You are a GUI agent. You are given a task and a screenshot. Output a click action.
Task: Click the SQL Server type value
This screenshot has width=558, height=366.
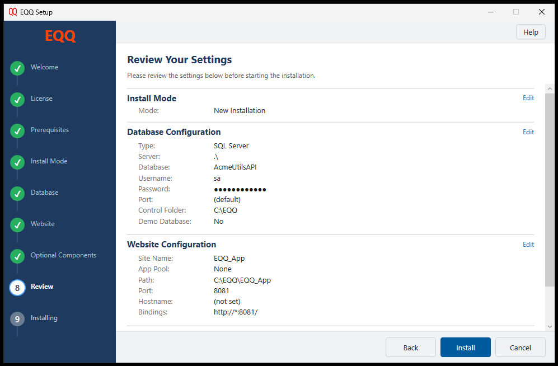click(x=231, y=146)
